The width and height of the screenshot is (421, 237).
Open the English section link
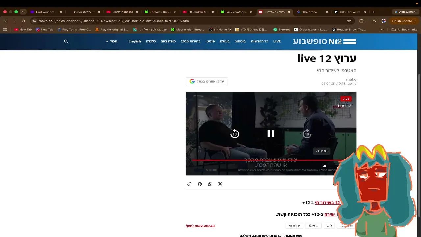click(x=135, y=41)
